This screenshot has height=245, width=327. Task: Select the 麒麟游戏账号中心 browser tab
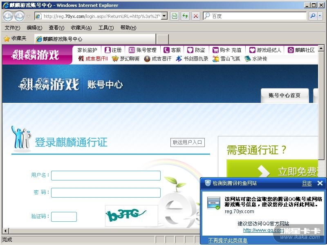[x=95, y=39]
